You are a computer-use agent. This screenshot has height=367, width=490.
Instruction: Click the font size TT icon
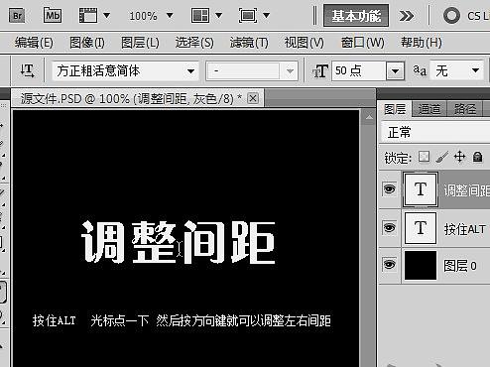[320, 71]
